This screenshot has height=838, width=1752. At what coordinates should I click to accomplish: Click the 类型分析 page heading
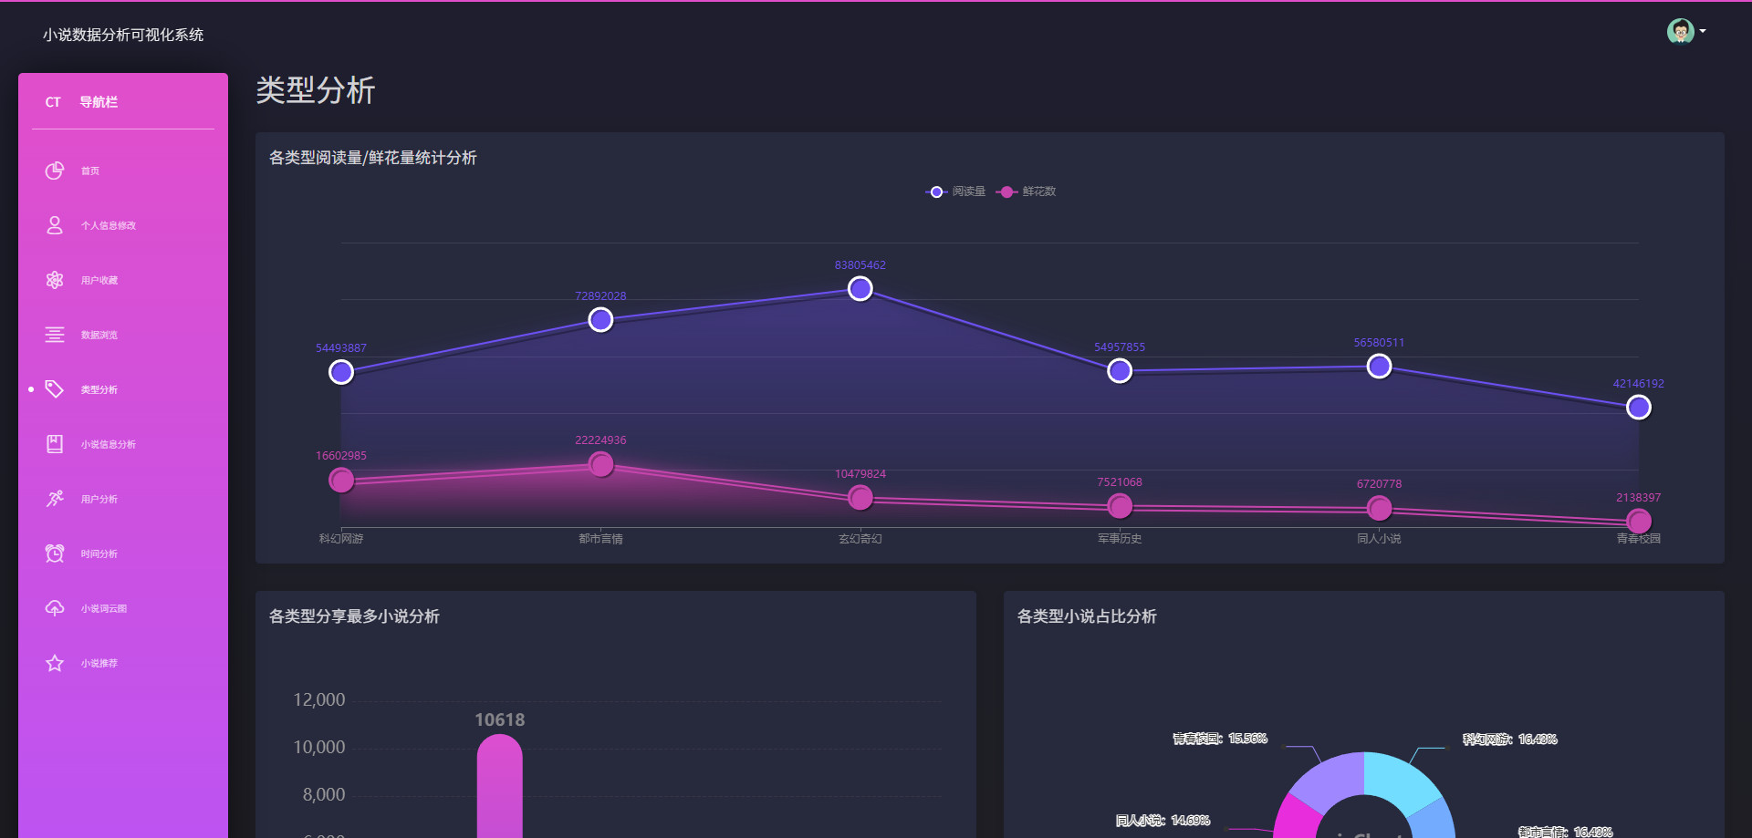pos(316,90)
